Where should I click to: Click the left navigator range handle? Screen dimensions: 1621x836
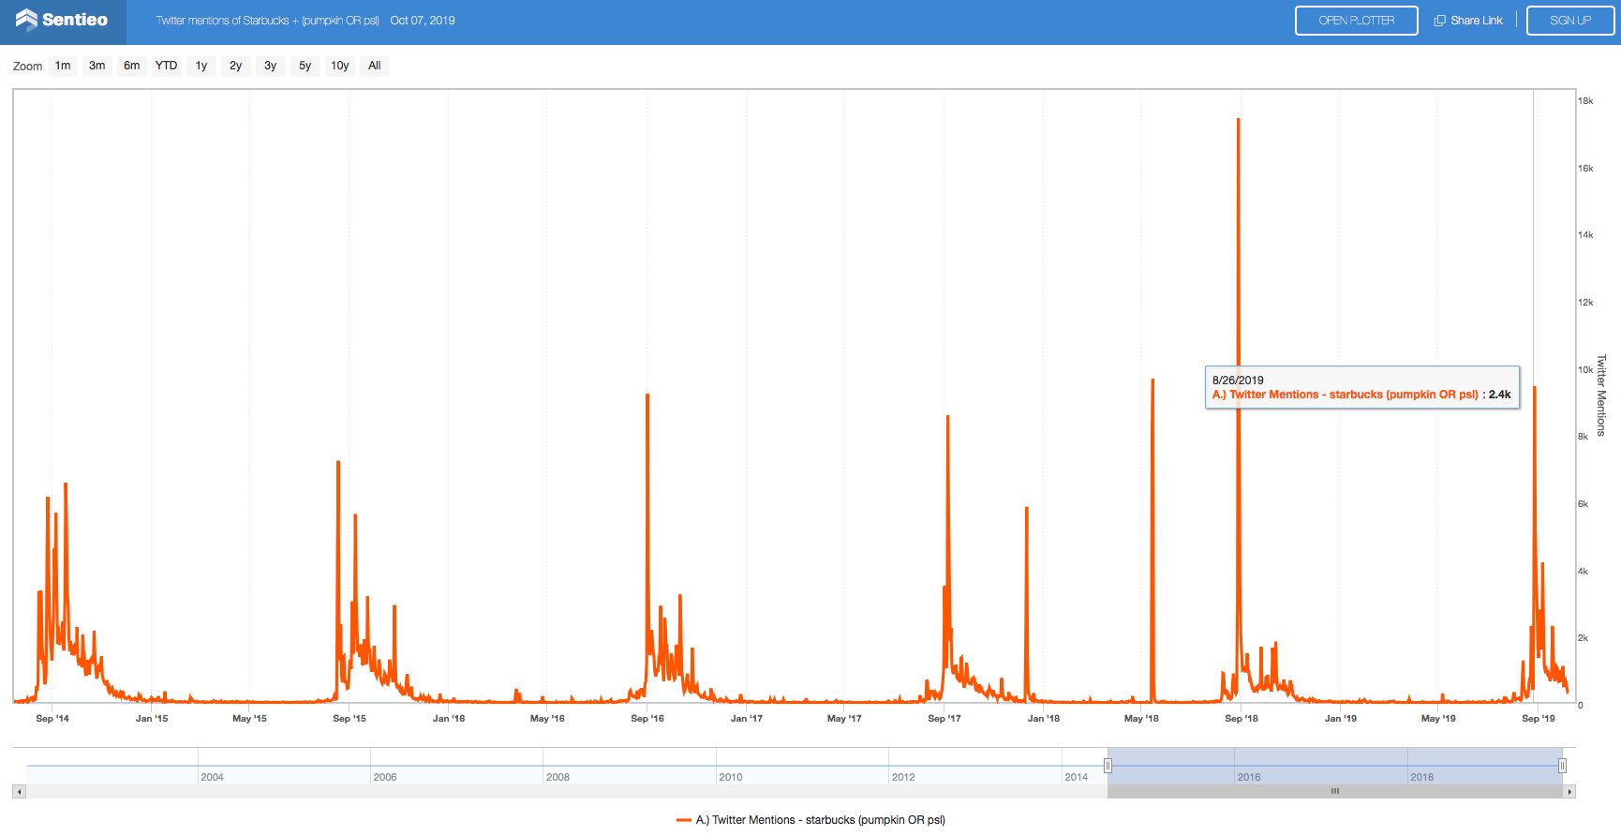[1108, 766]
